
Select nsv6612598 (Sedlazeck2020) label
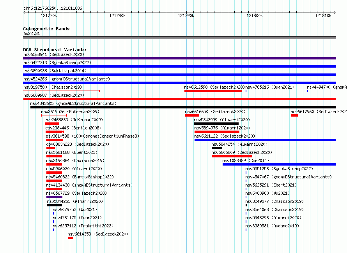point(214,87)
